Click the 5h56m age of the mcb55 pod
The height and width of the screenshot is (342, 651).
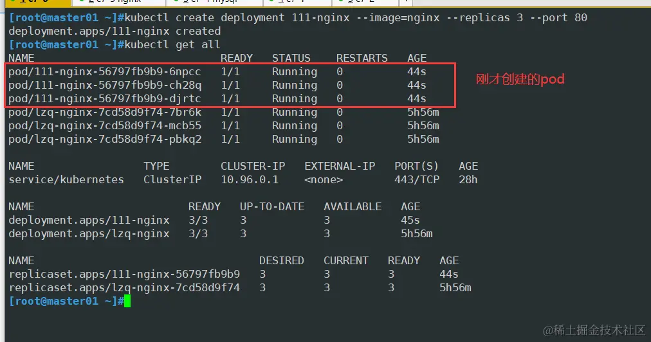click(423, 126)
